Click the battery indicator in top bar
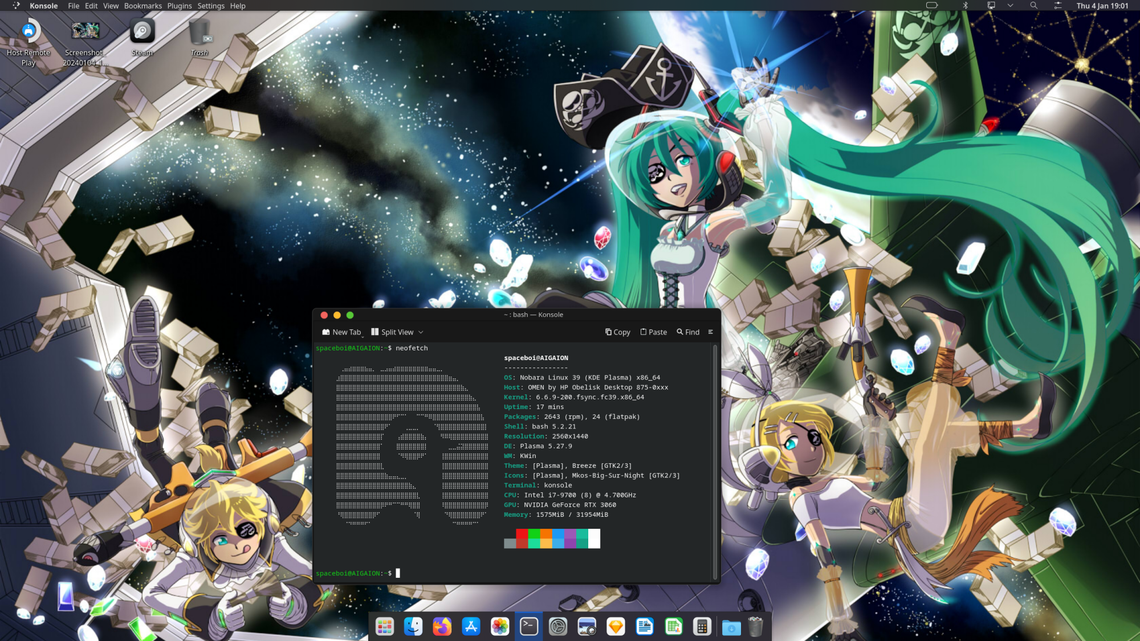This screenshot has width=1140, height=641. pos(932,6)
